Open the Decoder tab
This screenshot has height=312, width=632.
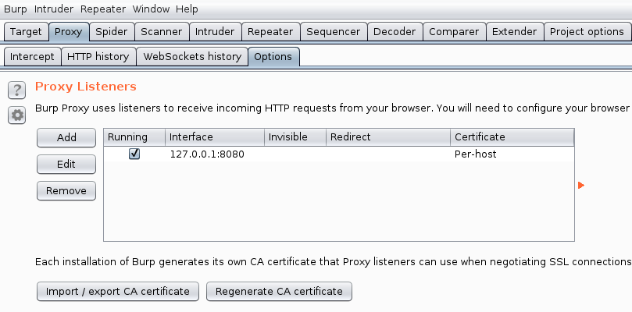pyautogui.click(x=395, y=32)
